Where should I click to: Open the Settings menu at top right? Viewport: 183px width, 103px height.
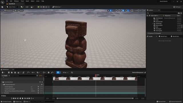click(177, 7)
